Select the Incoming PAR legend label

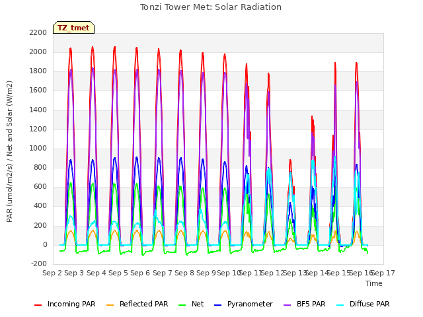click(71, 304)
